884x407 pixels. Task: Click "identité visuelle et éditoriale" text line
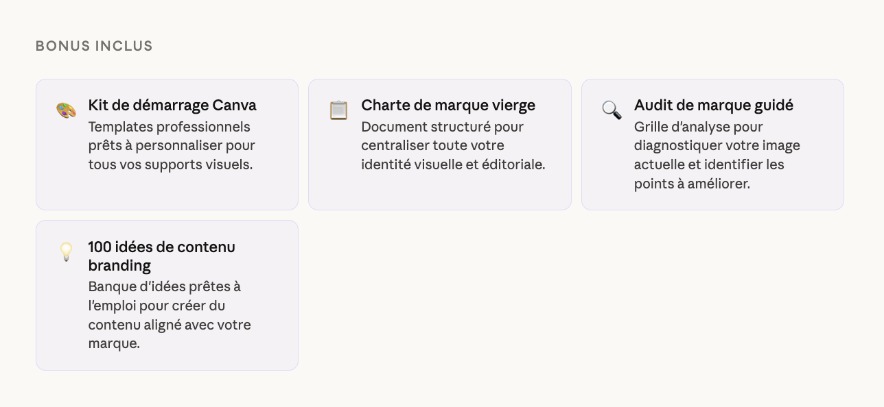coord(453,165)
